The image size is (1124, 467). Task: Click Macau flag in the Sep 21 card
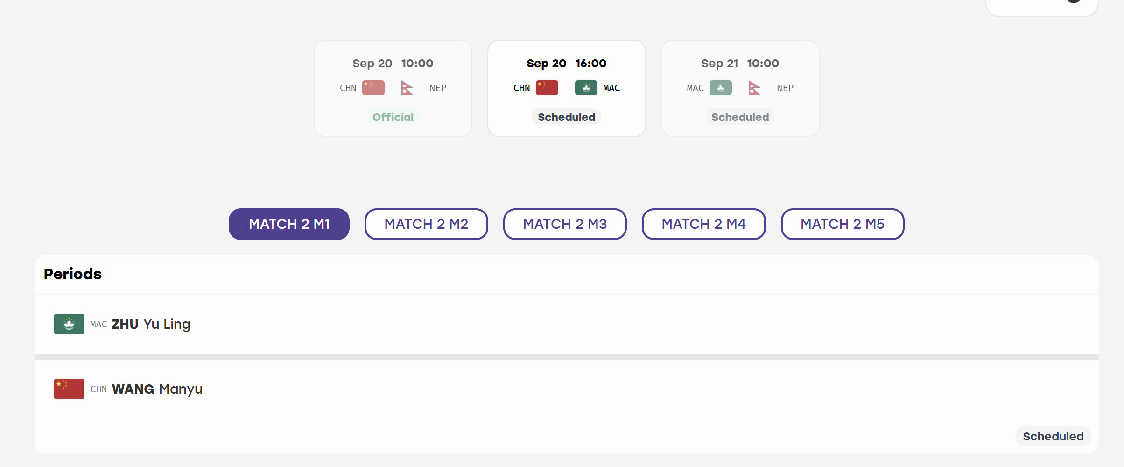coord(720,88)
